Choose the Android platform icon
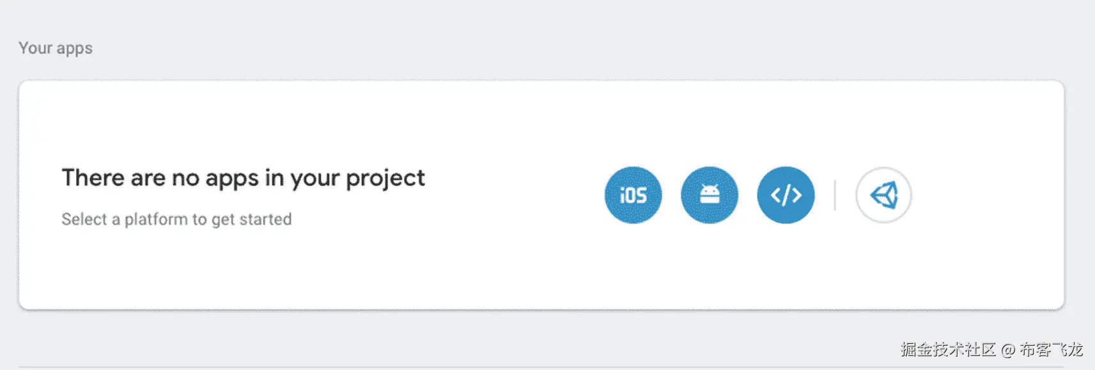Screen dimensions: 1095x370 tap(710, 195)
